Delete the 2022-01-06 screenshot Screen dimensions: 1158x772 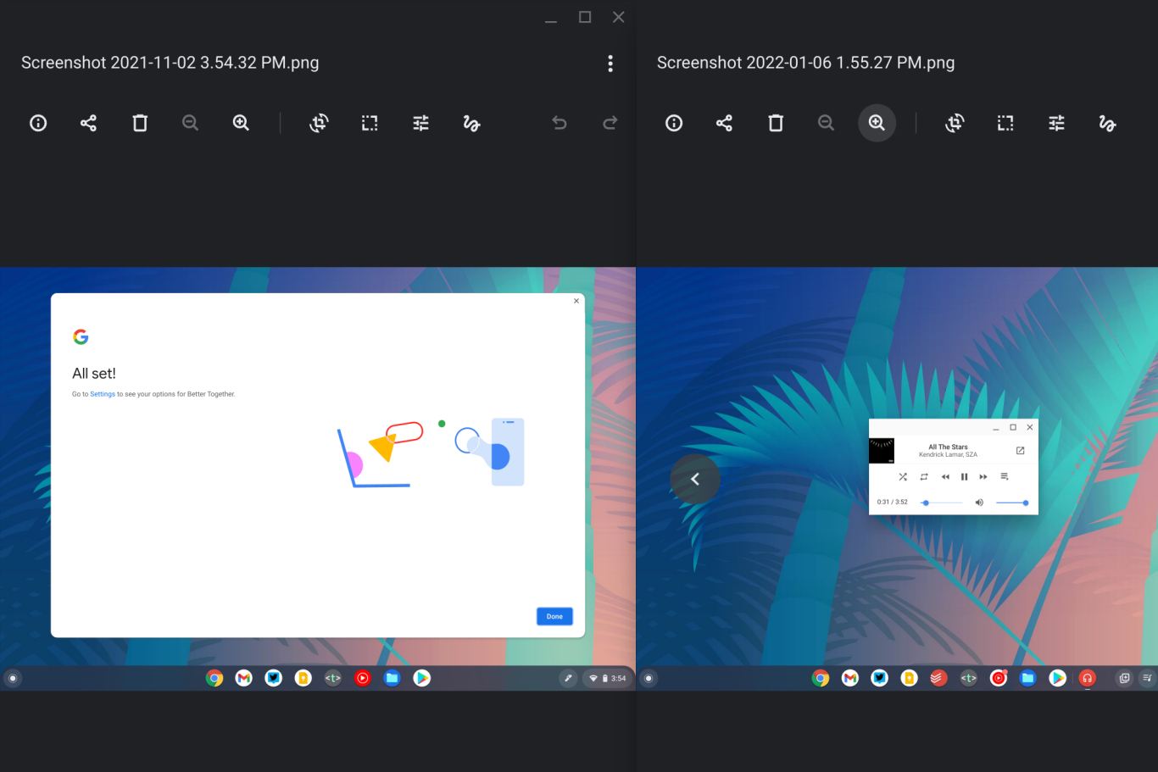click(776, 124)
